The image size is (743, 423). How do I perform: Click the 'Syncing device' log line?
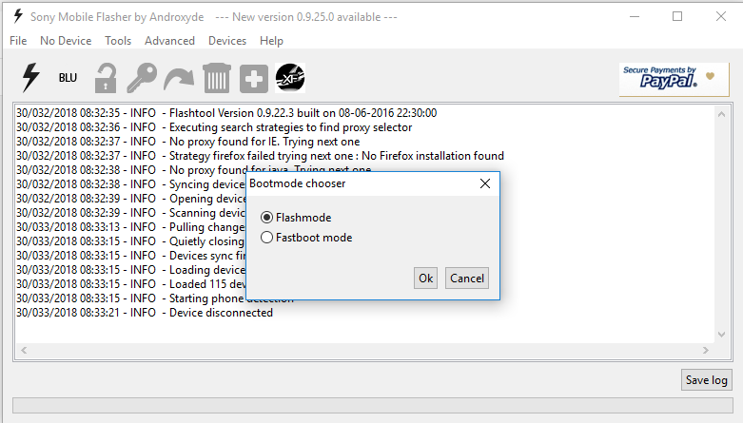point(131,184)
